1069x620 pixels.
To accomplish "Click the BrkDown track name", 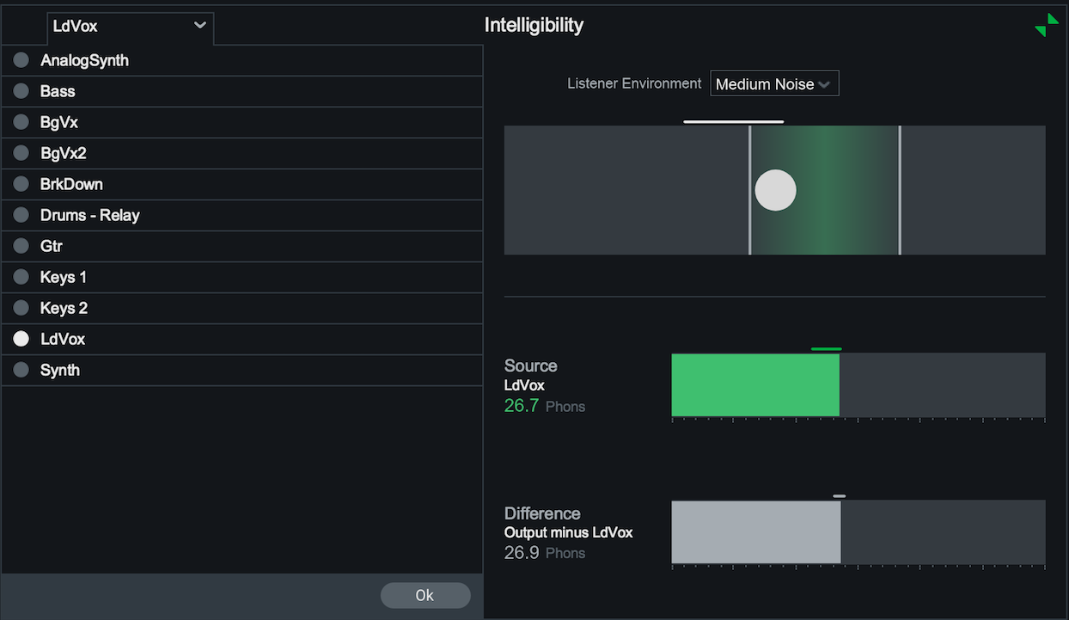I will point(71,184).
